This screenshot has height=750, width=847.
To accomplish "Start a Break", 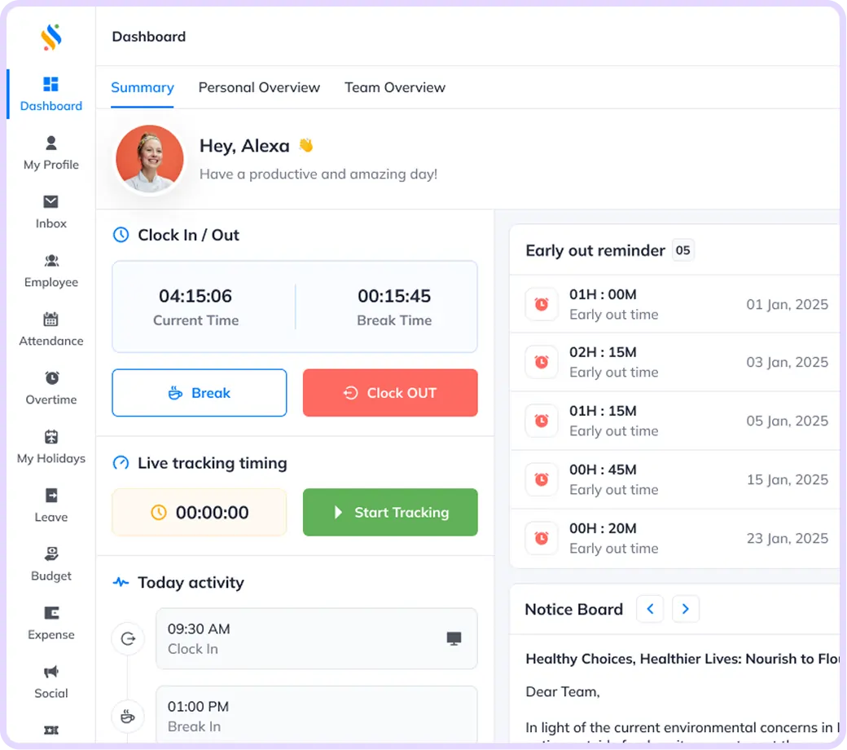I will coord(200,393).
